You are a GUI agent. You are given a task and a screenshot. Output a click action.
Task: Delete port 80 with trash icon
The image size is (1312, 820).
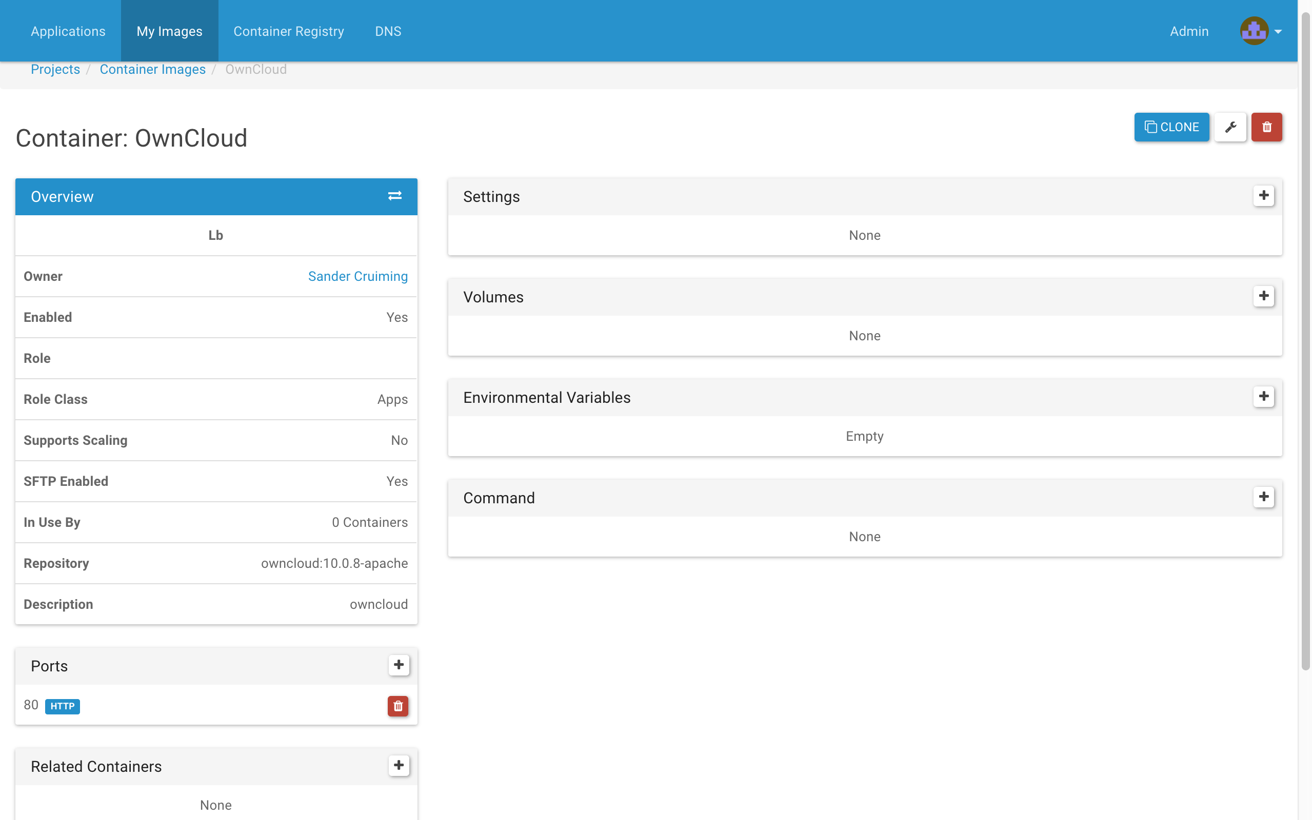(397, 706)
